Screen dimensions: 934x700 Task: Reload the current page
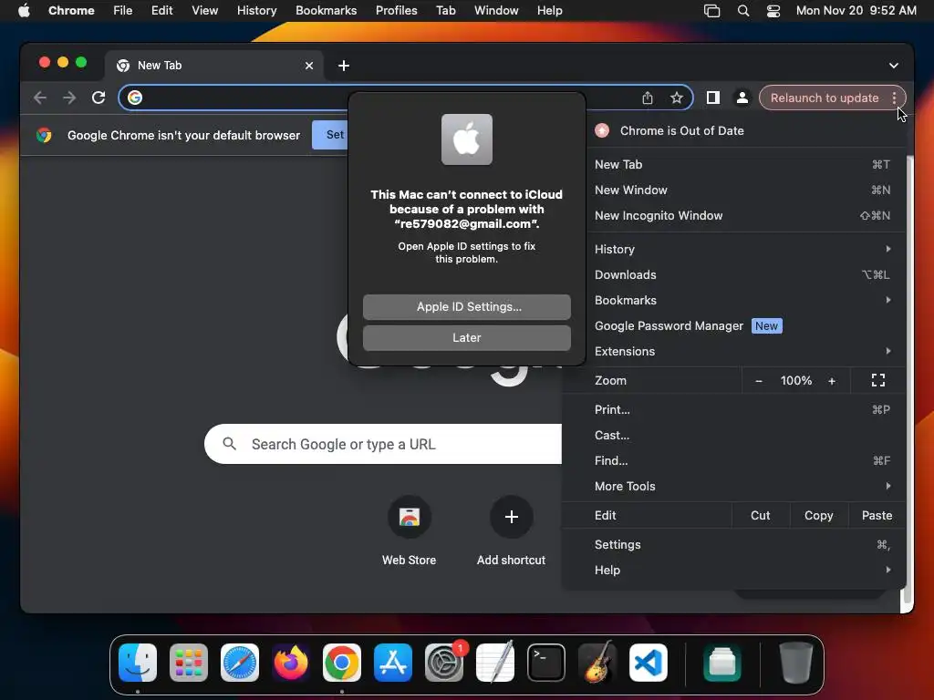99,98
